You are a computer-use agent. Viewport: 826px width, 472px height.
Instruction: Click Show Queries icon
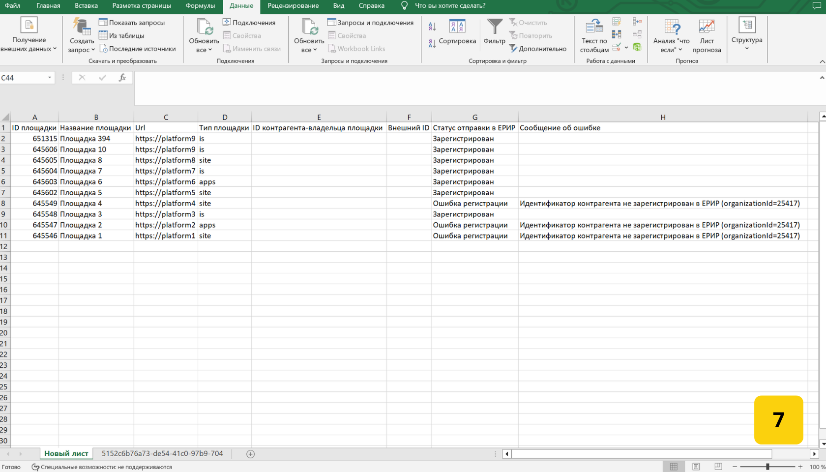click(x=132, y=23)
